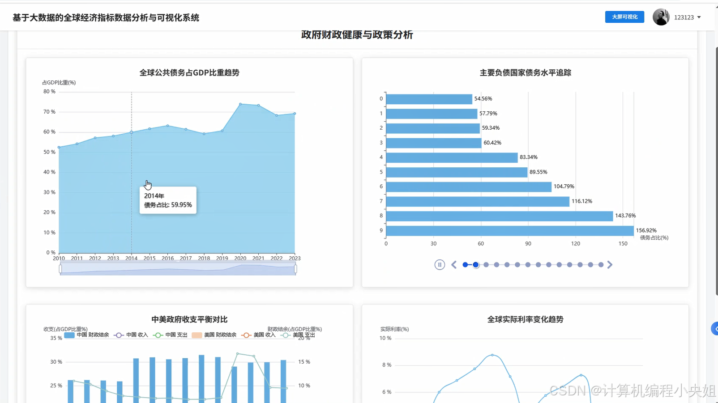
Task: Go to previous timeline step arrow
Action: point(454,265)
